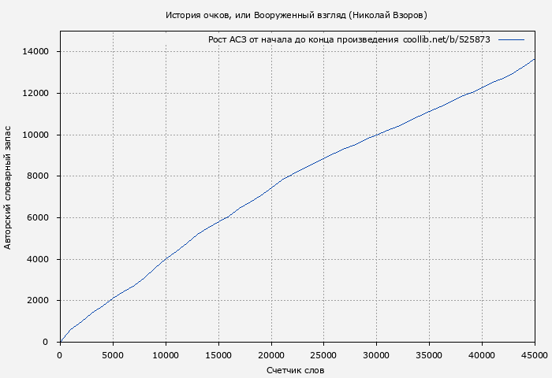Click the 8000 y-axis tick label
The height and width of the screenshot is (378, 552).
39,176
